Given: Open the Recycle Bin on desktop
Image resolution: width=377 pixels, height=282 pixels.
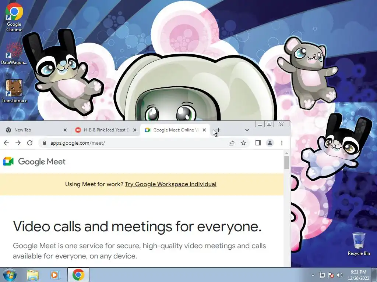Looking at the screenshot, I should [x=359, y=244].
